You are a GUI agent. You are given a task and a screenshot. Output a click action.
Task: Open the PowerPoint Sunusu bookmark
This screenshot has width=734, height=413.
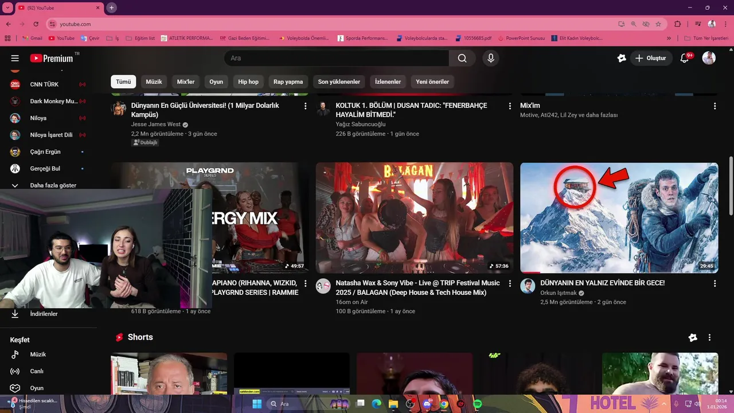pyautogui.click(x=521, y=38)
